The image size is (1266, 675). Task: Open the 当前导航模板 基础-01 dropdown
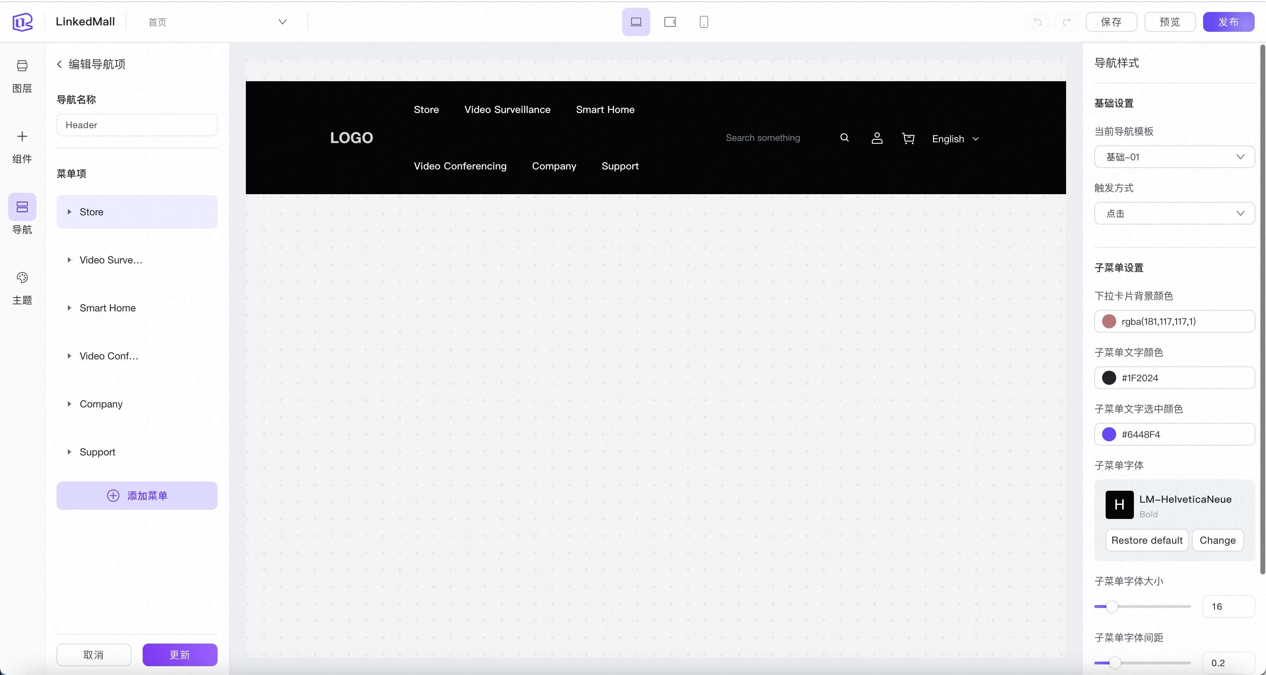[1174, 157]
